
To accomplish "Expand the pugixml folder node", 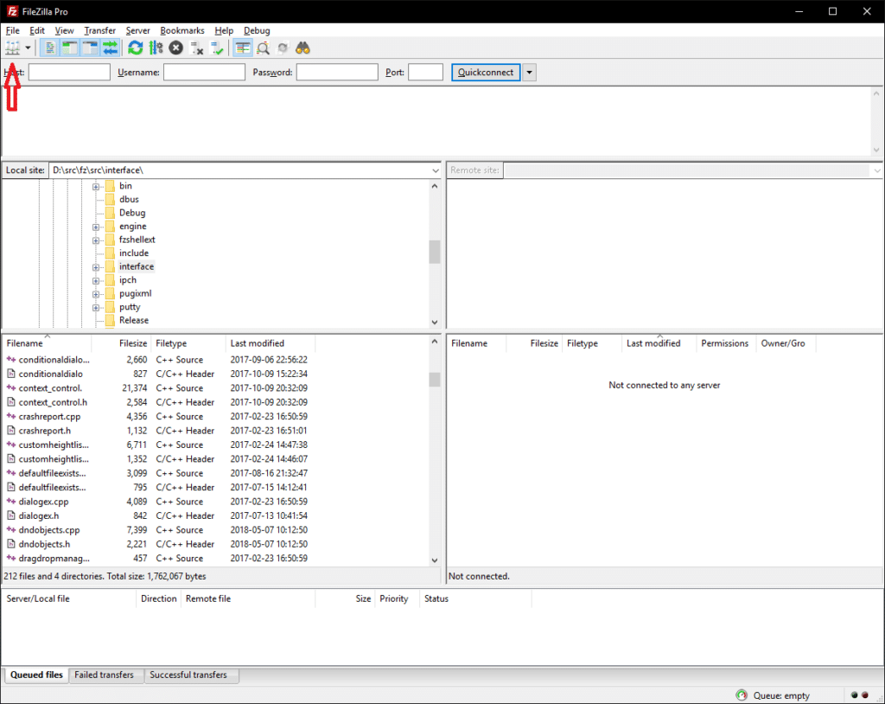I will 96,294.
